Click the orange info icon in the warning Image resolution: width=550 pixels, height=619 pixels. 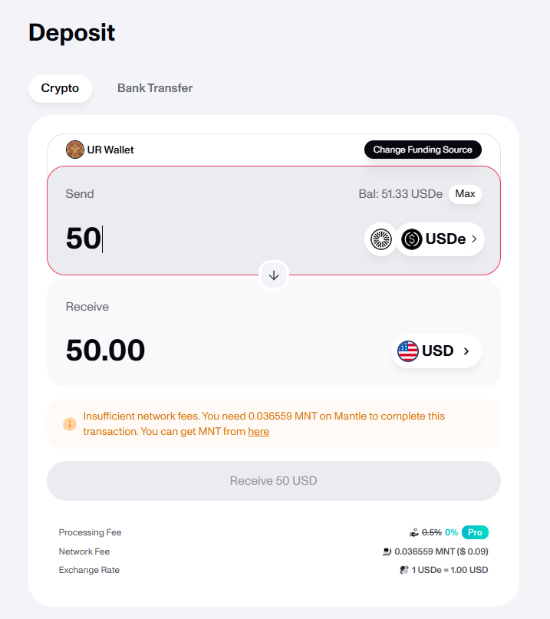(70, 423)
